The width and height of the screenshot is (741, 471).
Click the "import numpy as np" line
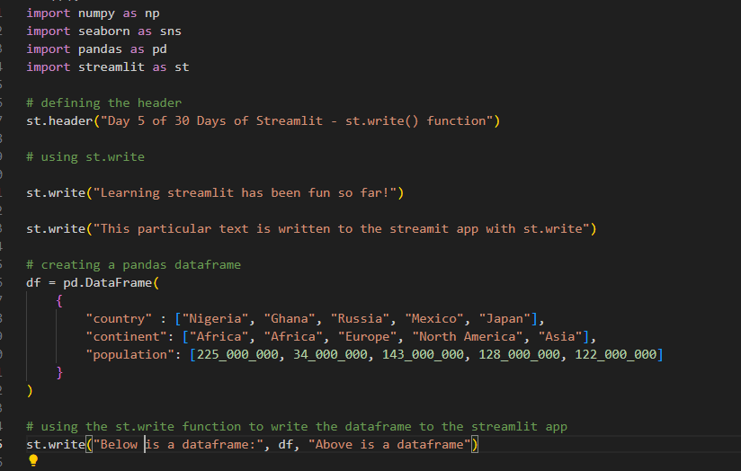point(94,13)
